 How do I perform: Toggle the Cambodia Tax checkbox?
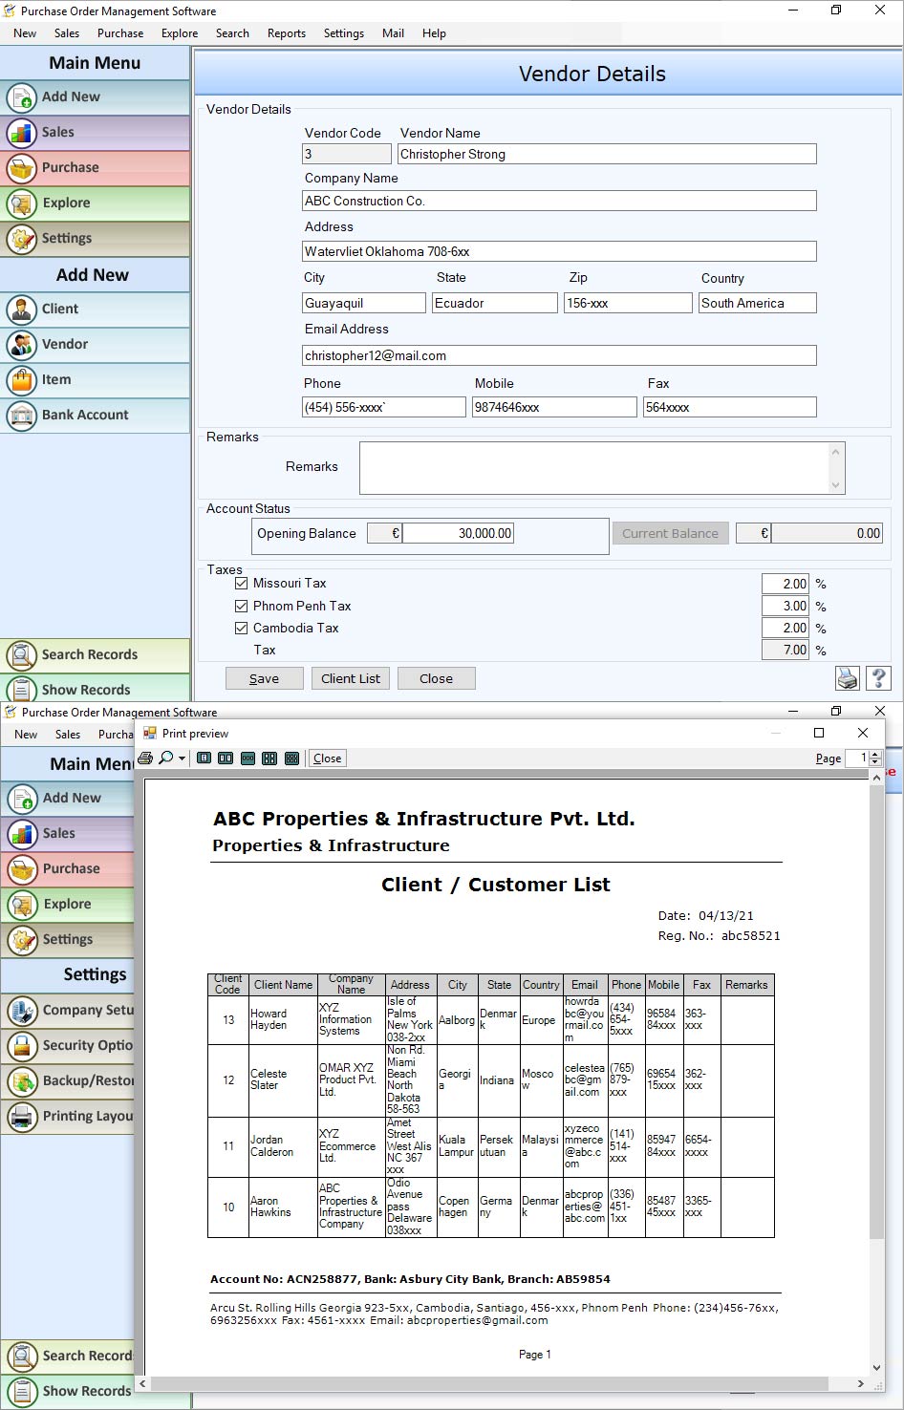click(241, 628)
